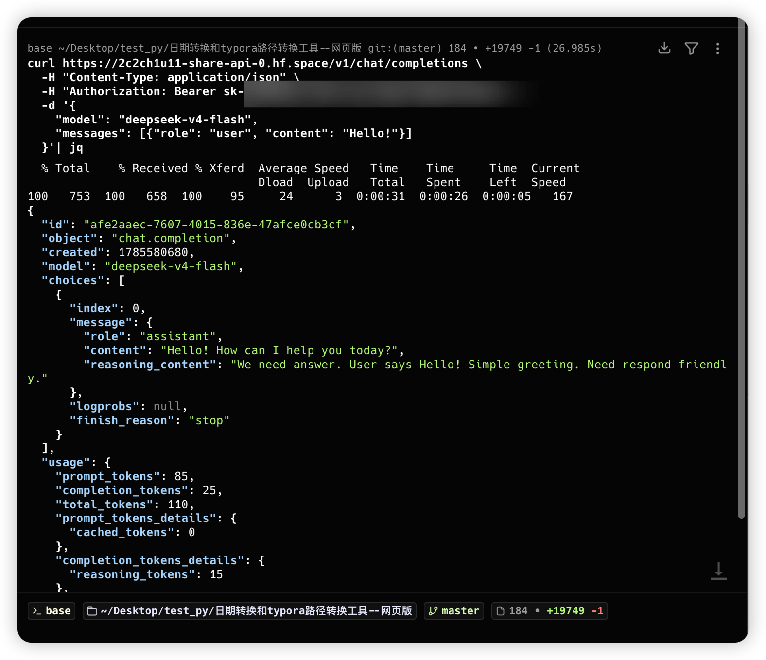
Task: Click the -1 deletions count in status chip
Action: pyautogui.click(x=597, y=610)
